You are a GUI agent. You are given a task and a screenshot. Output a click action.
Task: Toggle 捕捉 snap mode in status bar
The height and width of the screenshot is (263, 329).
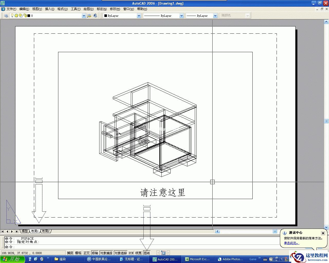(70, 253)
